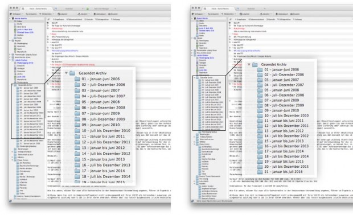Image resolution: width=353 pixels, height=215 pixels.
Task: Click Verfassen compose button in left window toolbar
Action: [16, 14]
